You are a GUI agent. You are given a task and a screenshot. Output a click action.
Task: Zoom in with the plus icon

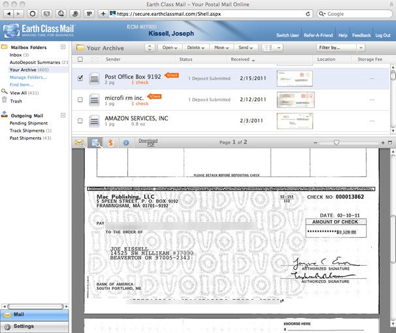coord(383,143)
